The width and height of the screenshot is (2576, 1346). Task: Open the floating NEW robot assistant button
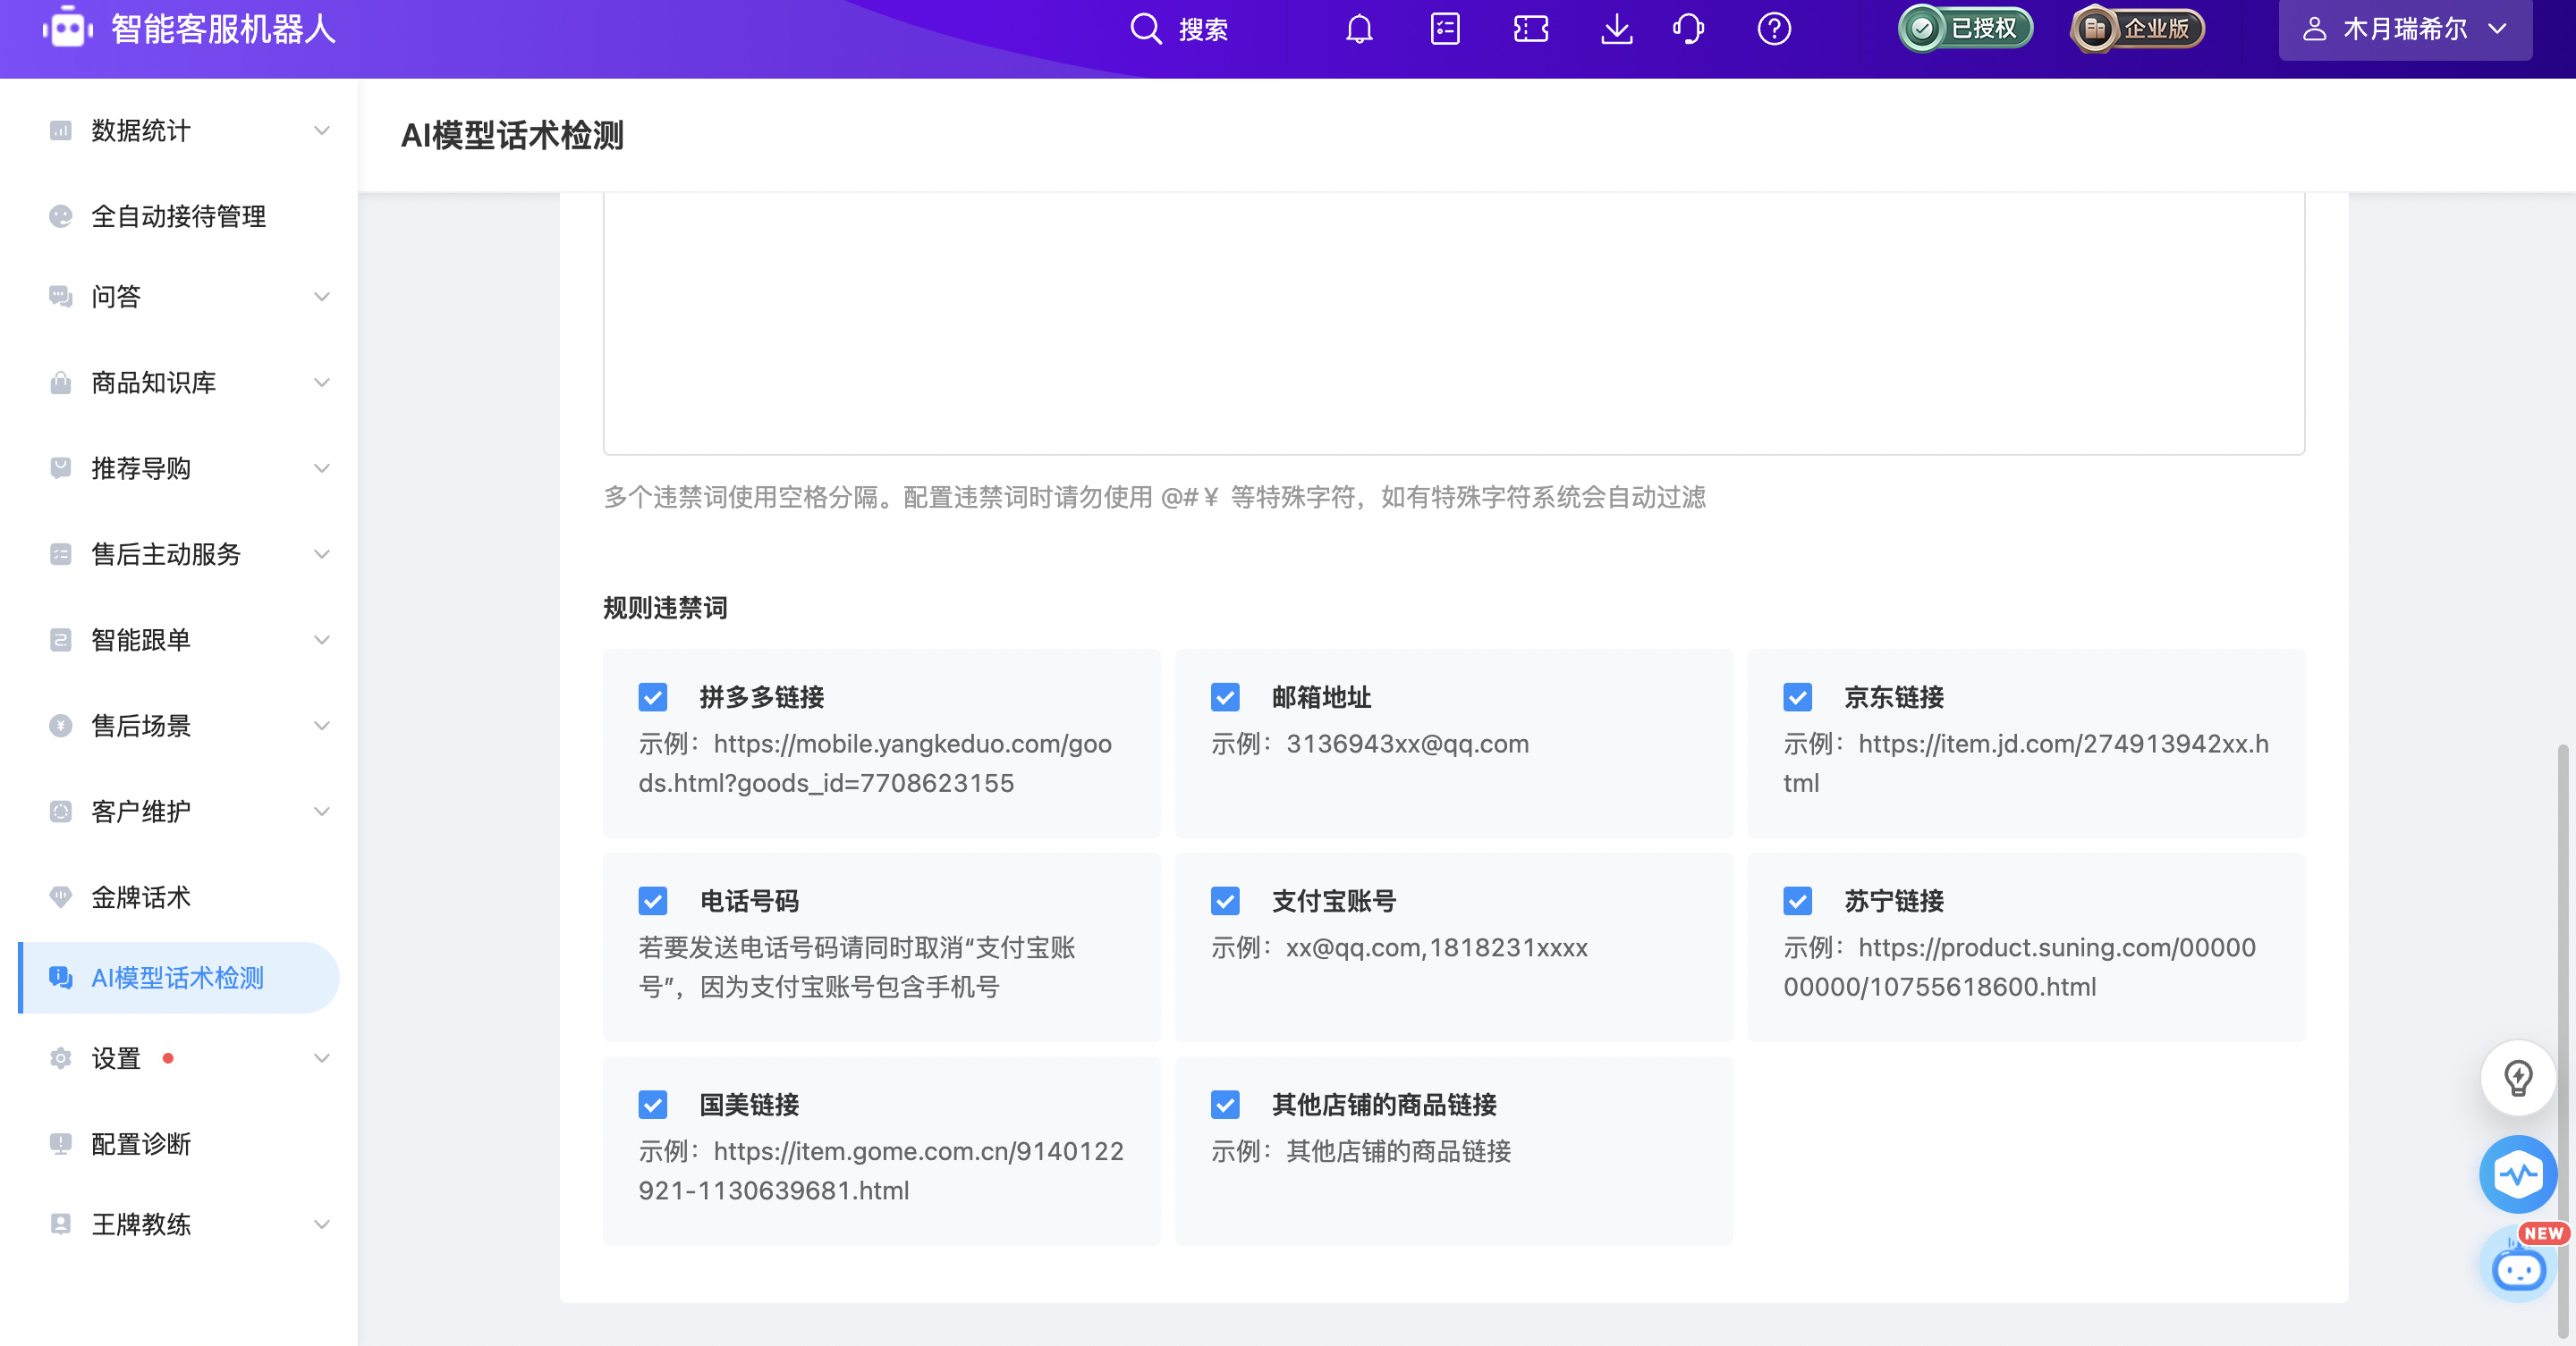click(x=2518, y=1264)
